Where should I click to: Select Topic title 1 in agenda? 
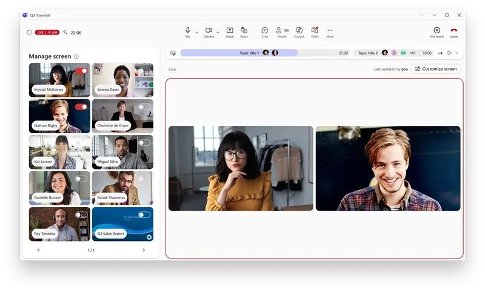point(249,53)
